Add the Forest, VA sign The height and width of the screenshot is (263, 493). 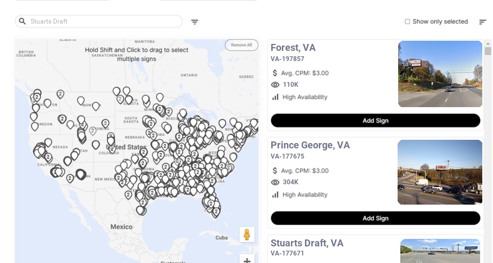pos(375,121)
